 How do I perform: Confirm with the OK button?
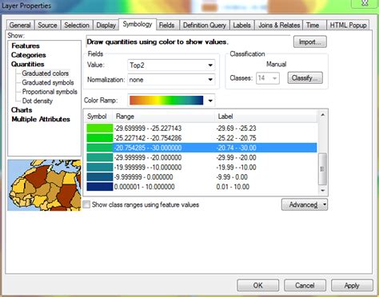[257, 286]
